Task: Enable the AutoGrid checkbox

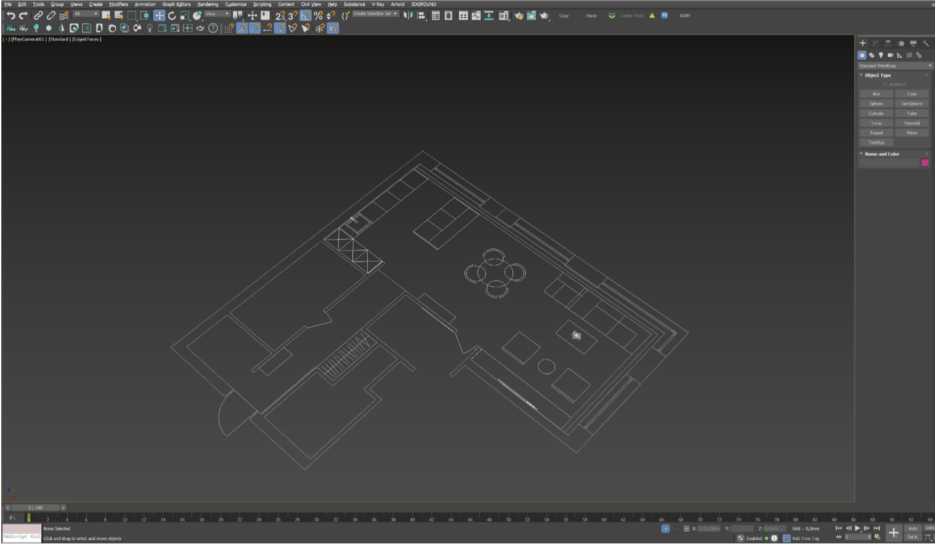Action: 885,84
